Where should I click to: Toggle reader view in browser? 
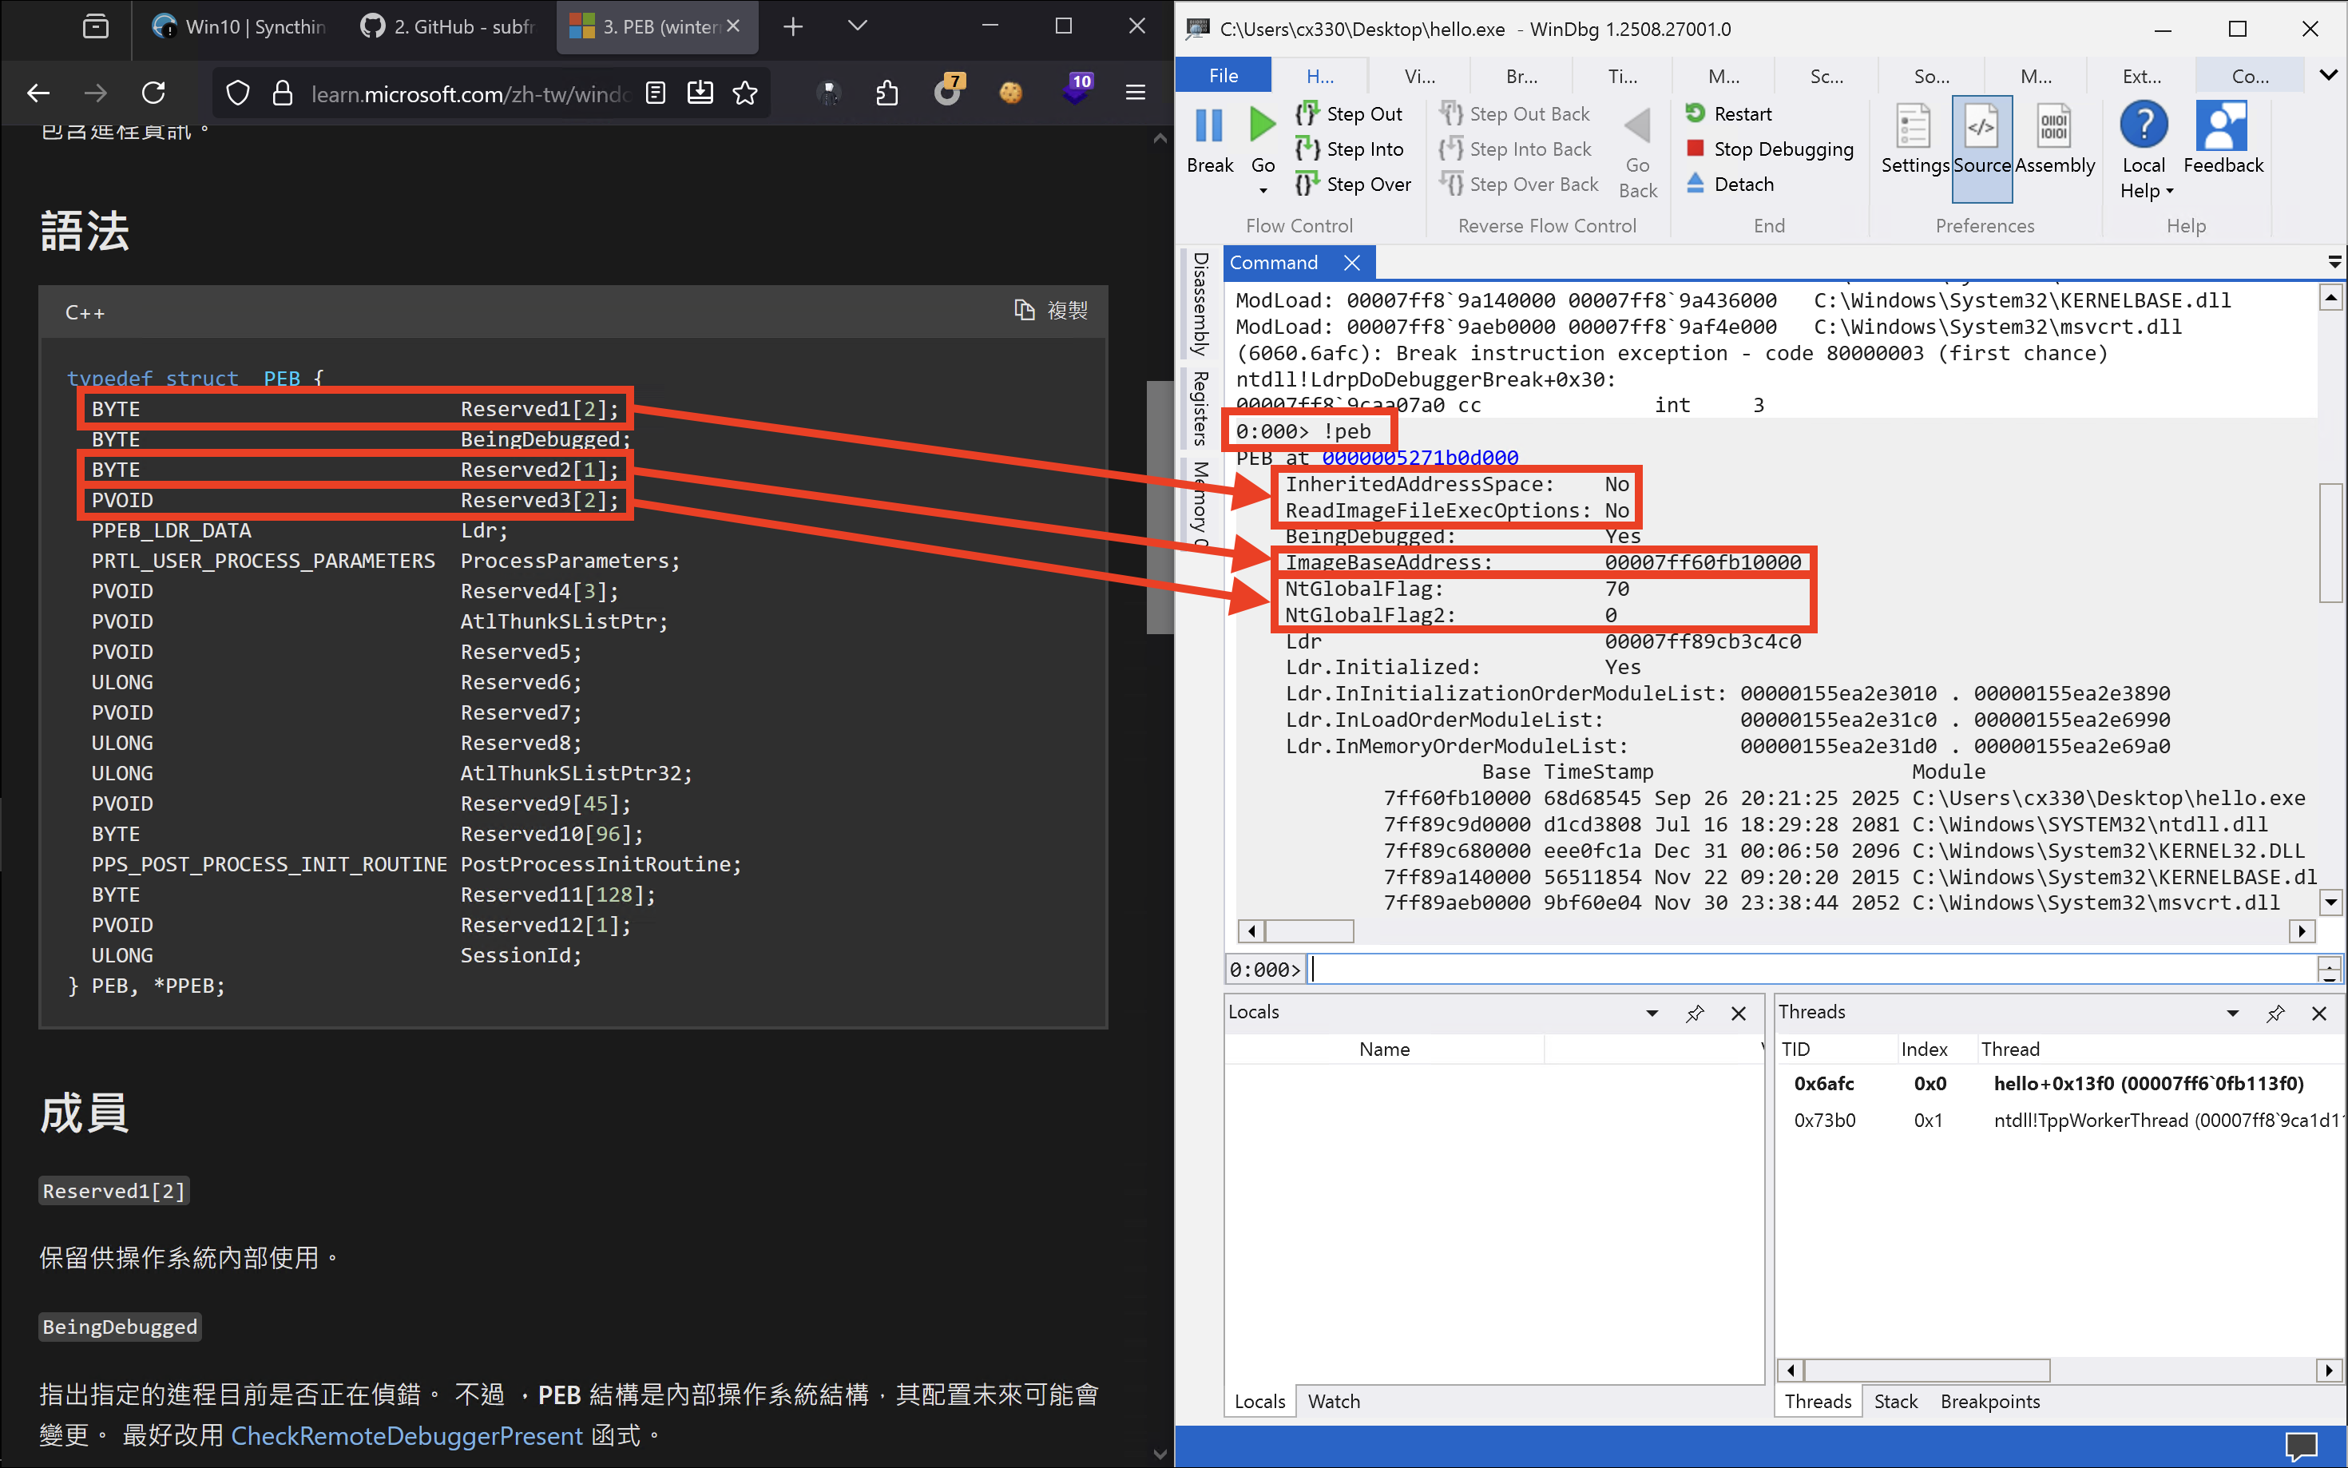point(655,93)
